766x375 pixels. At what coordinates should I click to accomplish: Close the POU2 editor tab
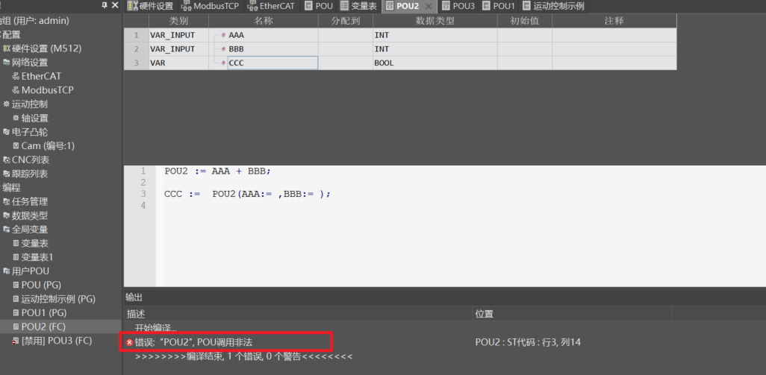click(x=429, y=6)
